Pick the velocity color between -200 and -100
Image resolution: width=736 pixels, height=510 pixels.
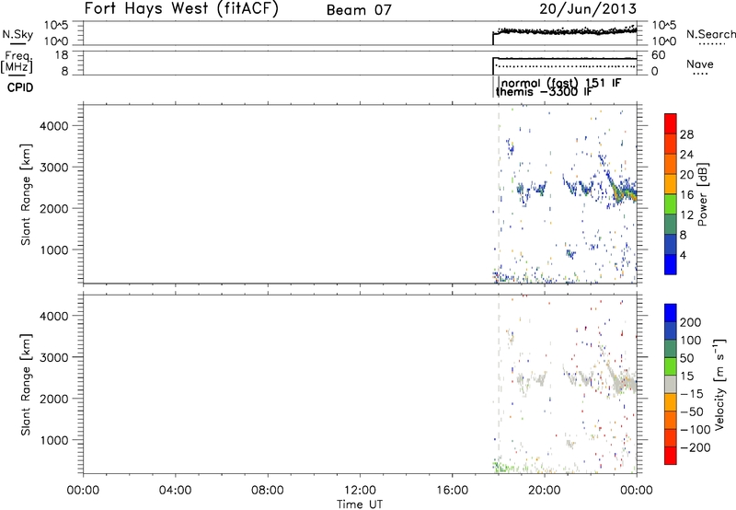click(671, 437)
